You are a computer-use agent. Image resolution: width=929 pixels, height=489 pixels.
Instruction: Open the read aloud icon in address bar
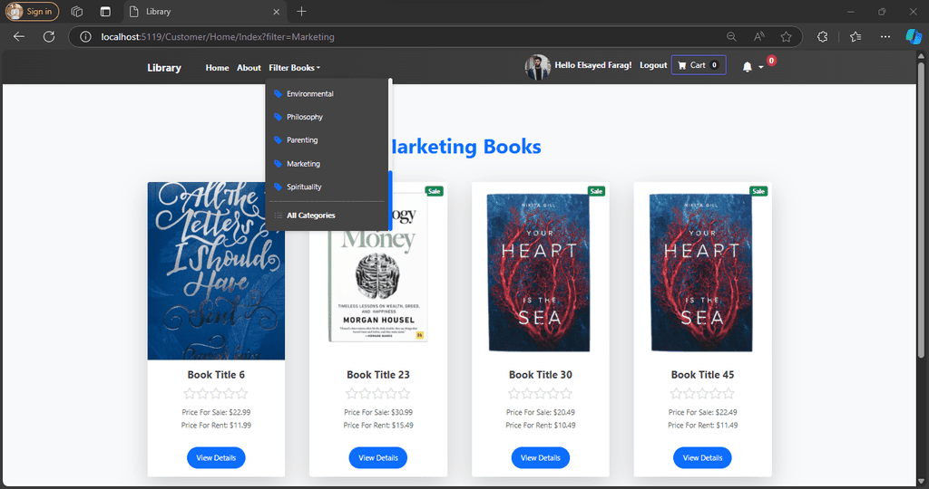click(759, 36)
